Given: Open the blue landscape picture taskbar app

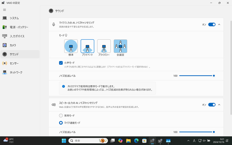Looking at the screenshot, I should tap(168, 141).
